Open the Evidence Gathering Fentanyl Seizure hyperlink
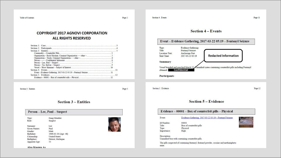281x158 pixels. 207,118
